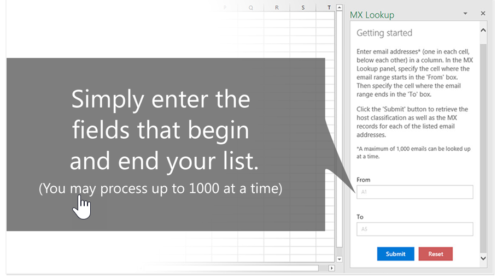Focus the 'To' cell range input
The width and height of the screenshot is (497, 278).
pos(414,229)
